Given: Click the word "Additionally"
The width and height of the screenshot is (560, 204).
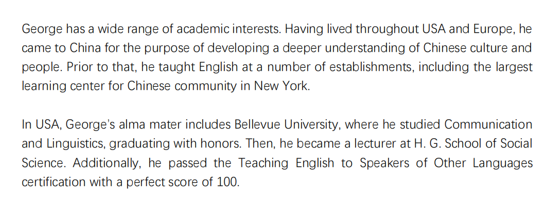Looking at the screenshot, I should point(107,164).
